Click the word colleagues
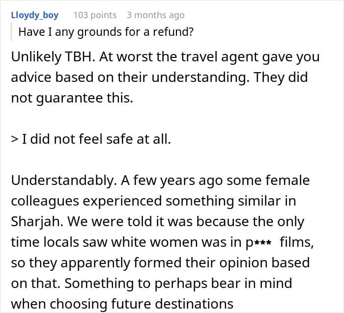This screenshot has height=313, width=344. [x=45, y=201]
